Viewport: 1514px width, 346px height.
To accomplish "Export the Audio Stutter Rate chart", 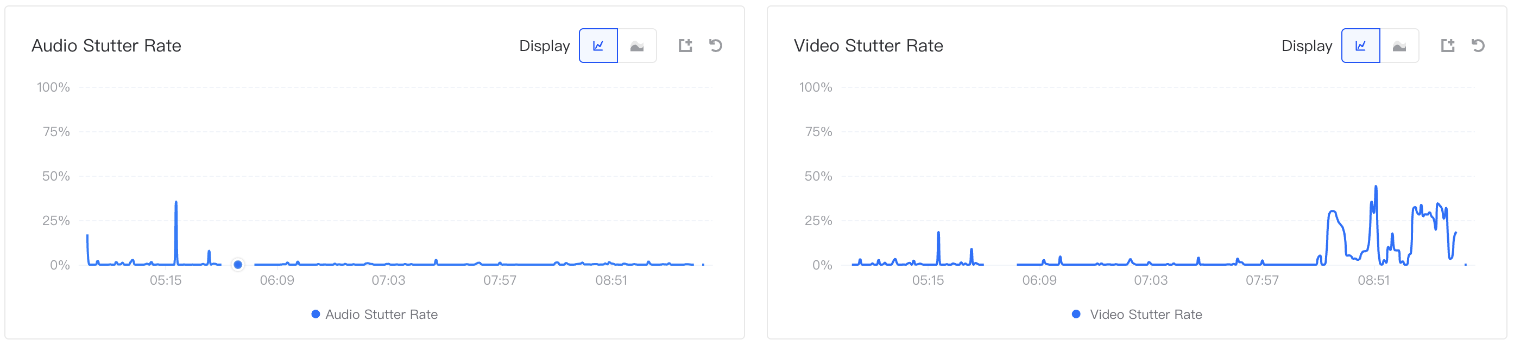I will [685, 46].
